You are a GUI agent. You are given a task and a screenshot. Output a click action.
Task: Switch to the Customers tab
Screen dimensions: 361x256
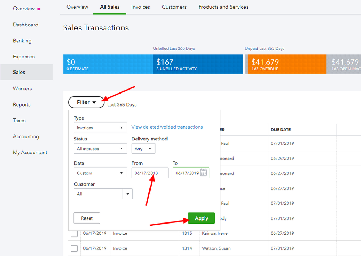tap(174, 7)
